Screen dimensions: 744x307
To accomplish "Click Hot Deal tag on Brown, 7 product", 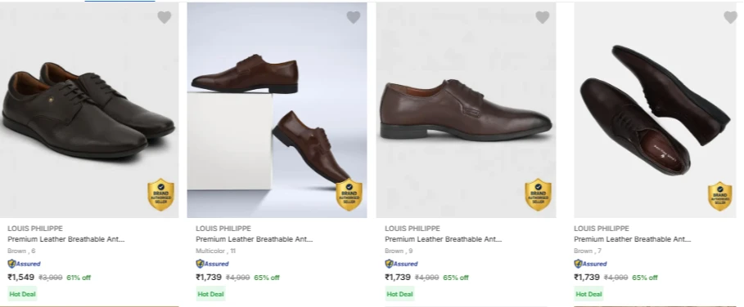I will (588, 294).
